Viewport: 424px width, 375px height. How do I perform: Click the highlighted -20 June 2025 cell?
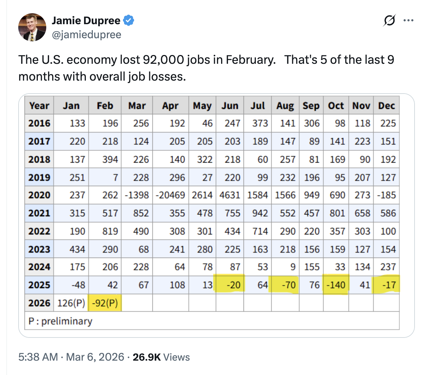[x=231, y=285]
